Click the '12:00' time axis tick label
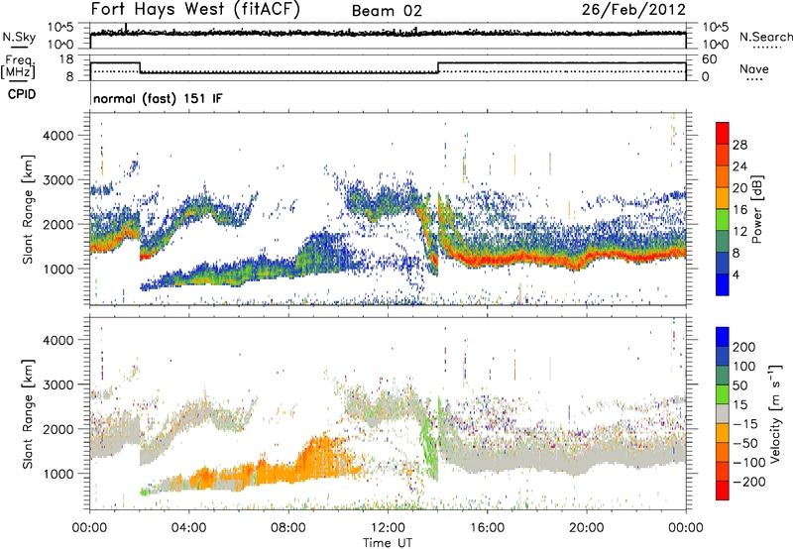The image size is (793, 549). point(388,528)
